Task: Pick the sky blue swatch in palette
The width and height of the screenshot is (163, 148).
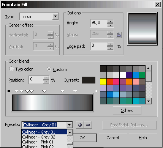Action: coord(116,94)
